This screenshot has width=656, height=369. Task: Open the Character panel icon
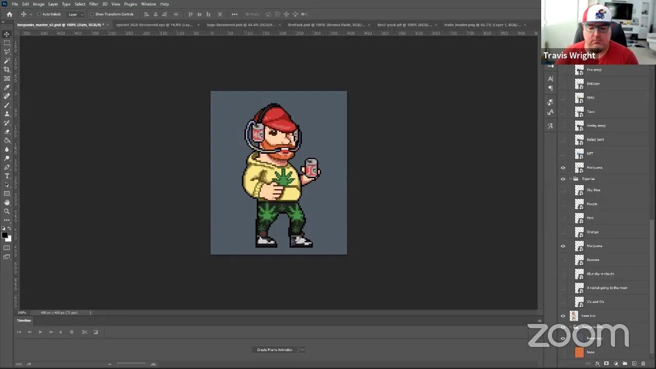tap(550, 79)
